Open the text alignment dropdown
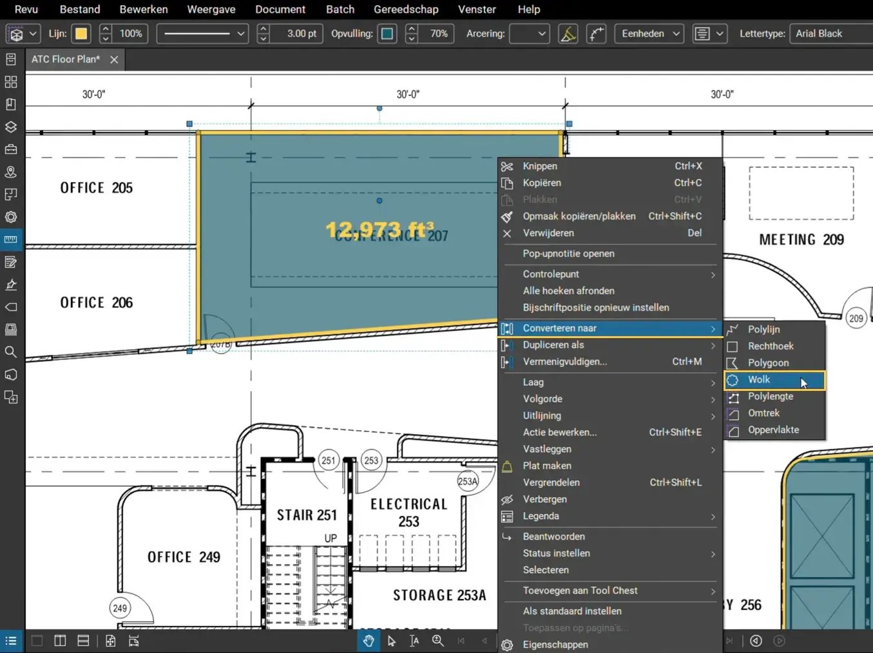 pos(709,33)
